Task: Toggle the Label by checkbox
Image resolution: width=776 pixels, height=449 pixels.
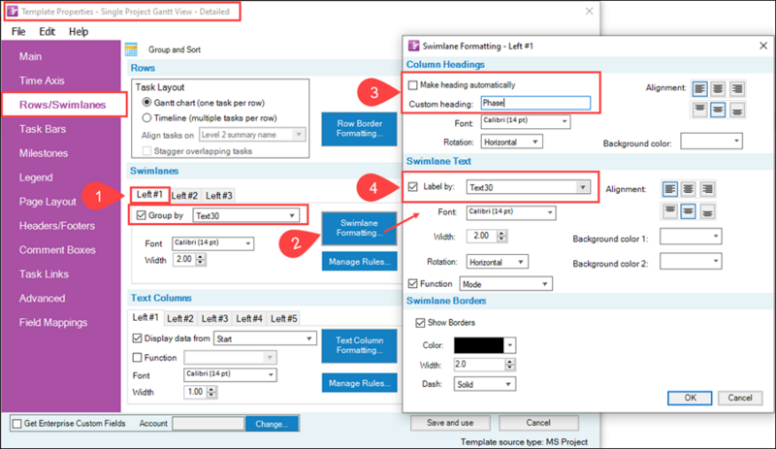Action: (x=413, y=186)
